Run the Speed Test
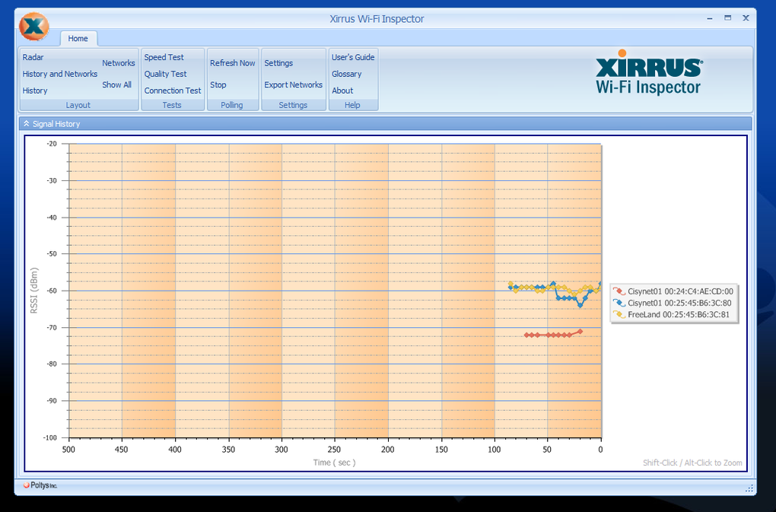Viewport: 776px width, 512px height. coord(164,57)
